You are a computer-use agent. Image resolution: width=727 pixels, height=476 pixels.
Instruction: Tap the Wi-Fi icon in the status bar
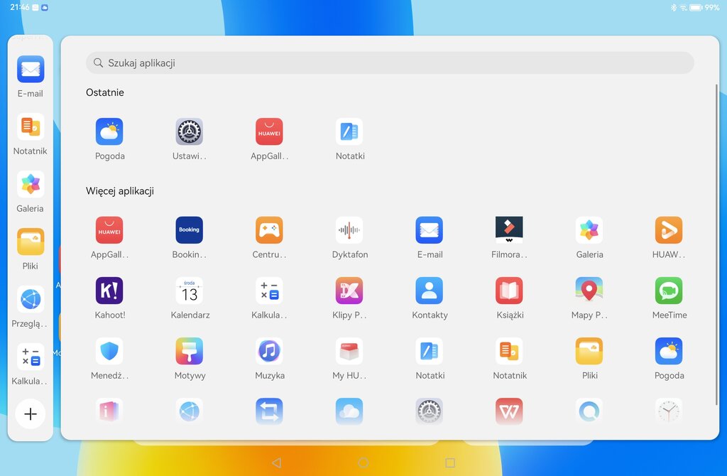click(x=684, y=7)
